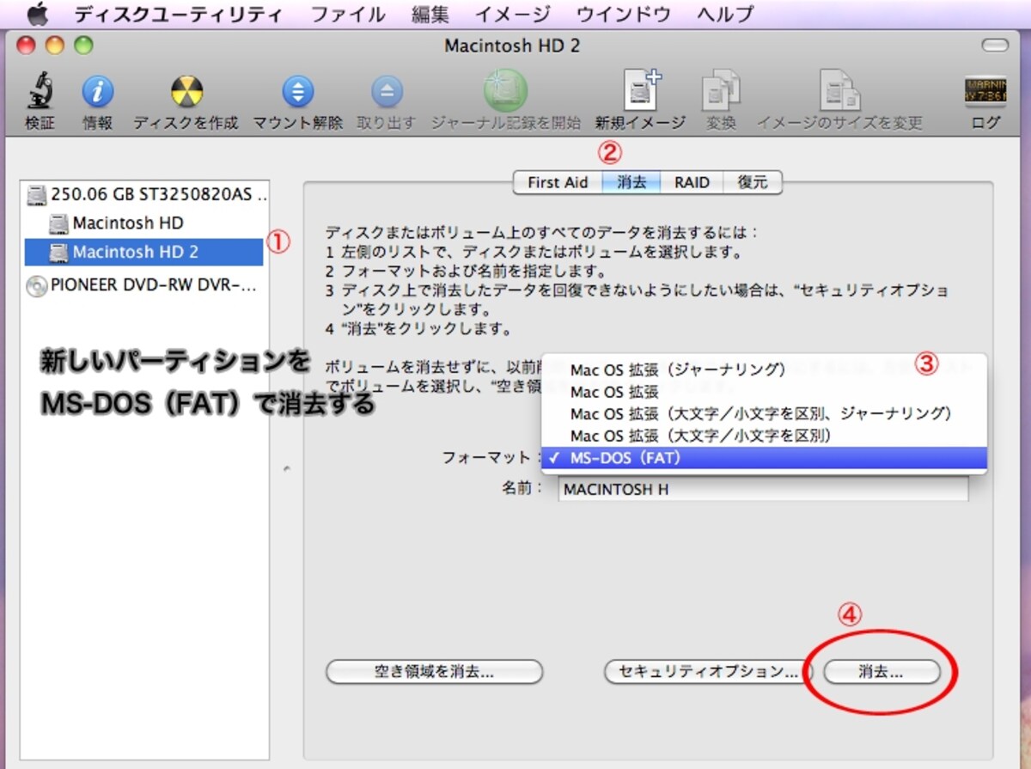Open the Log (ログ) toolbar icon
This screenshot has height=769, width=1031.
[x=985, y=92]
